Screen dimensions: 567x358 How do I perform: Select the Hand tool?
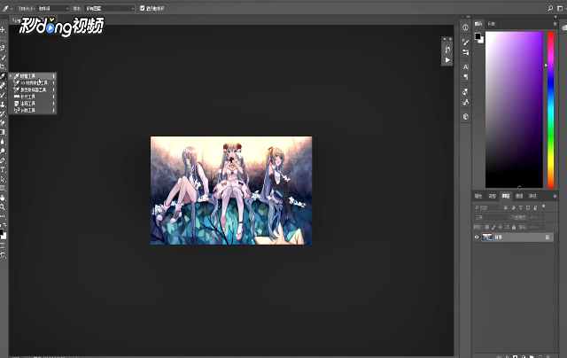[x=3, y=198]
